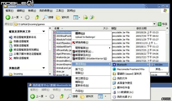Click left task pane scrollbar up arrow
The width and height of the screenshot is (172, 101).
coord(50,28)
